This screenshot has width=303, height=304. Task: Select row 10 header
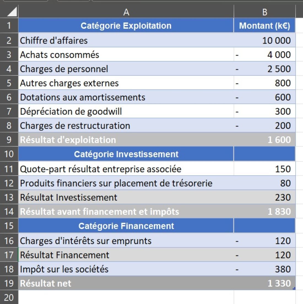click(9, 154)
